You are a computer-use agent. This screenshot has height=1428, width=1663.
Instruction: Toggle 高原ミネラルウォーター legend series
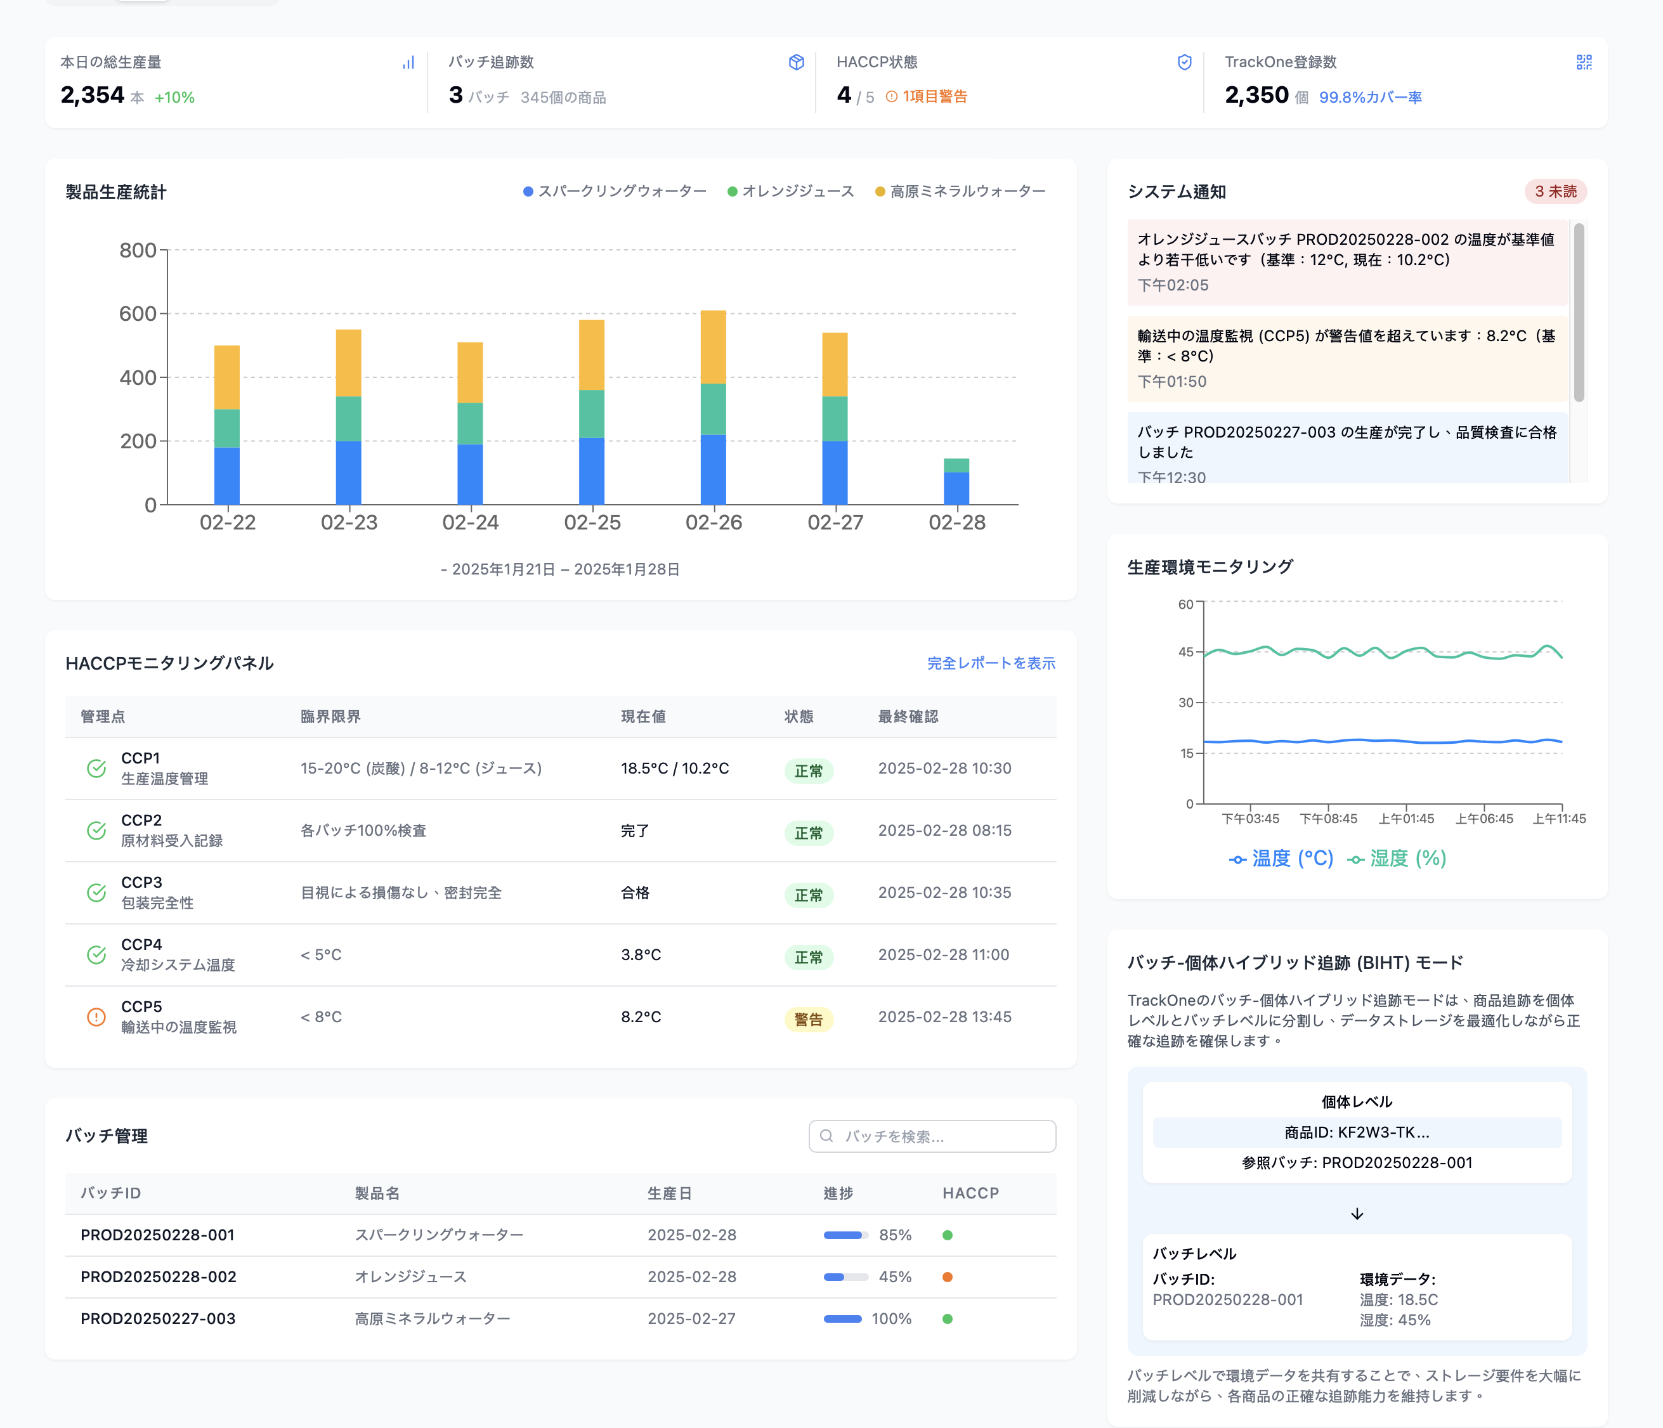click(x=960, y=191)
